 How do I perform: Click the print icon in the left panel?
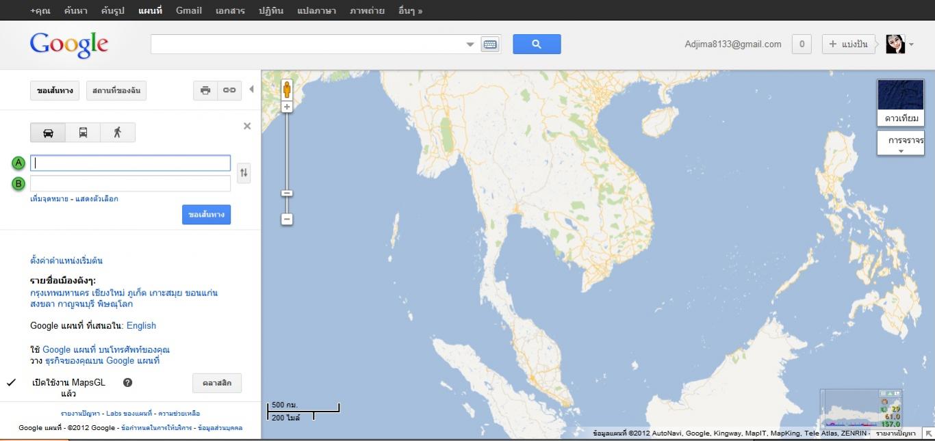point(205,90)
